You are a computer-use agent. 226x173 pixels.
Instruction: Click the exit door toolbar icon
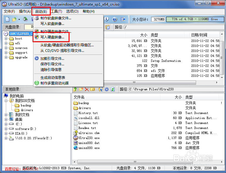[x=123, y=19]
